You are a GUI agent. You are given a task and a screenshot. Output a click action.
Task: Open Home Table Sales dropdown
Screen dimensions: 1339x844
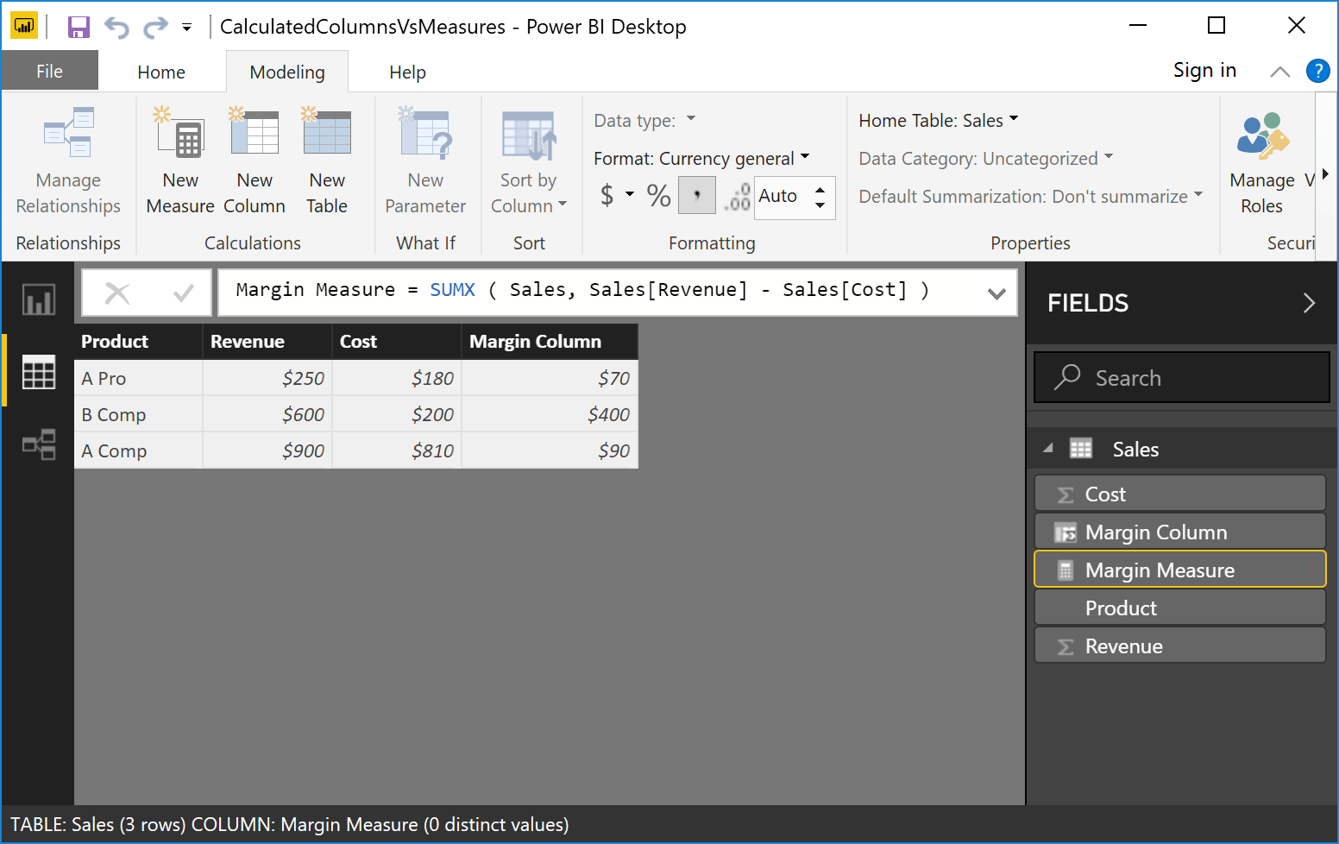pyautogui.click(x=939, y=121)
